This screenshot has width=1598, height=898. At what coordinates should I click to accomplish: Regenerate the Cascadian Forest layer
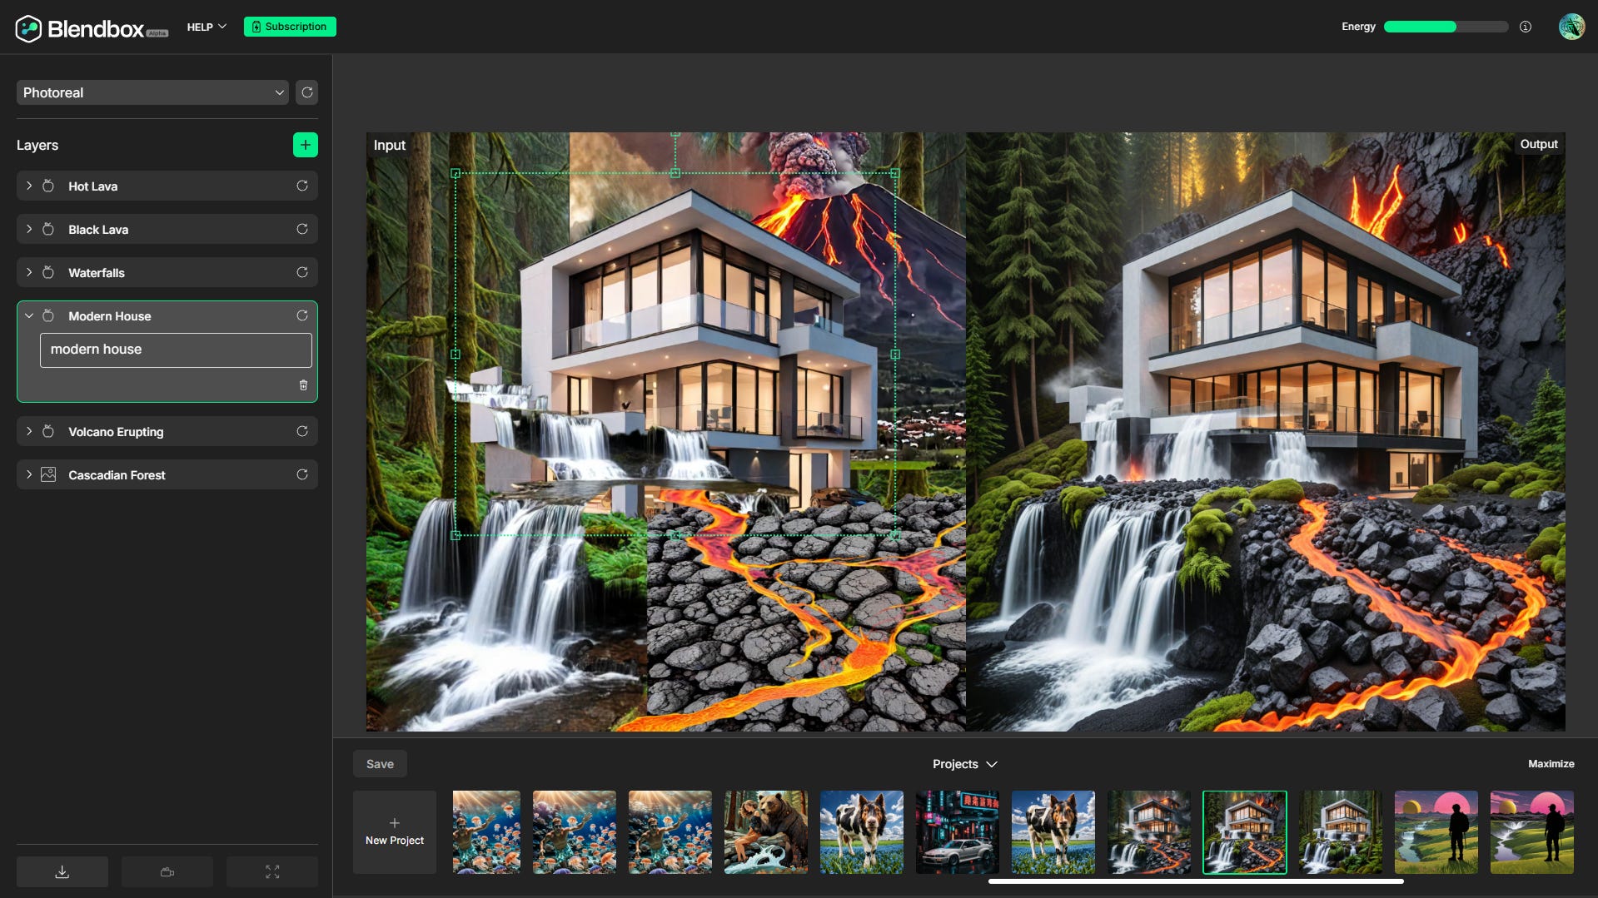tap(302, 474)
